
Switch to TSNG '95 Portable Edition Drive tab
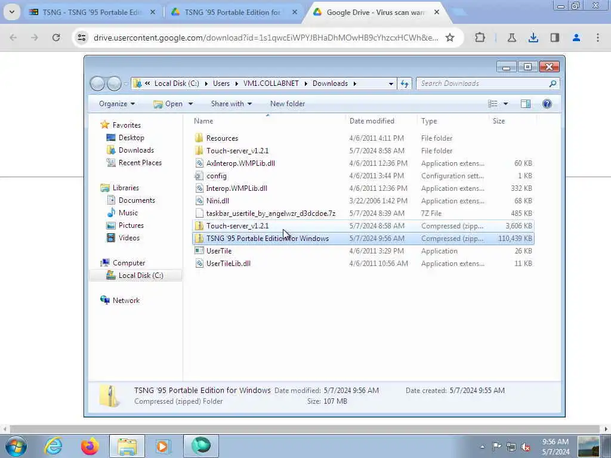click(234, 12)
